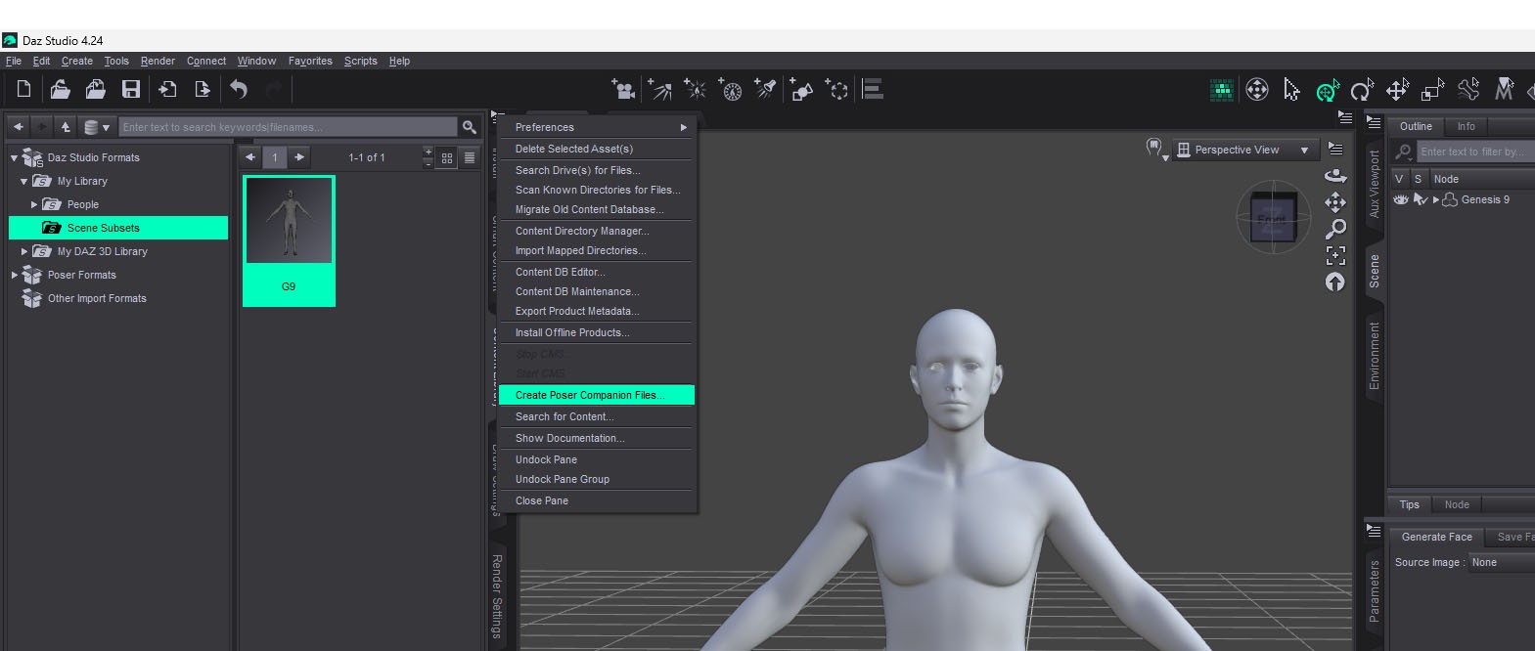
Task: Click the zoom magnifier control in viewport
Action: [1335, 229]
